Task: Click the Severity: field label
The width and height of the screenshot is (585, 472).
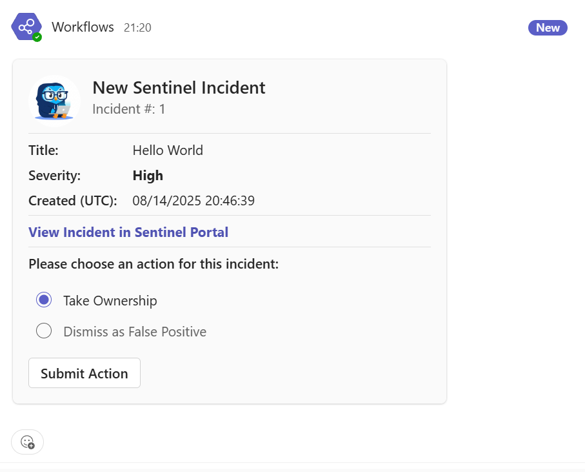Action: (55, 176)
